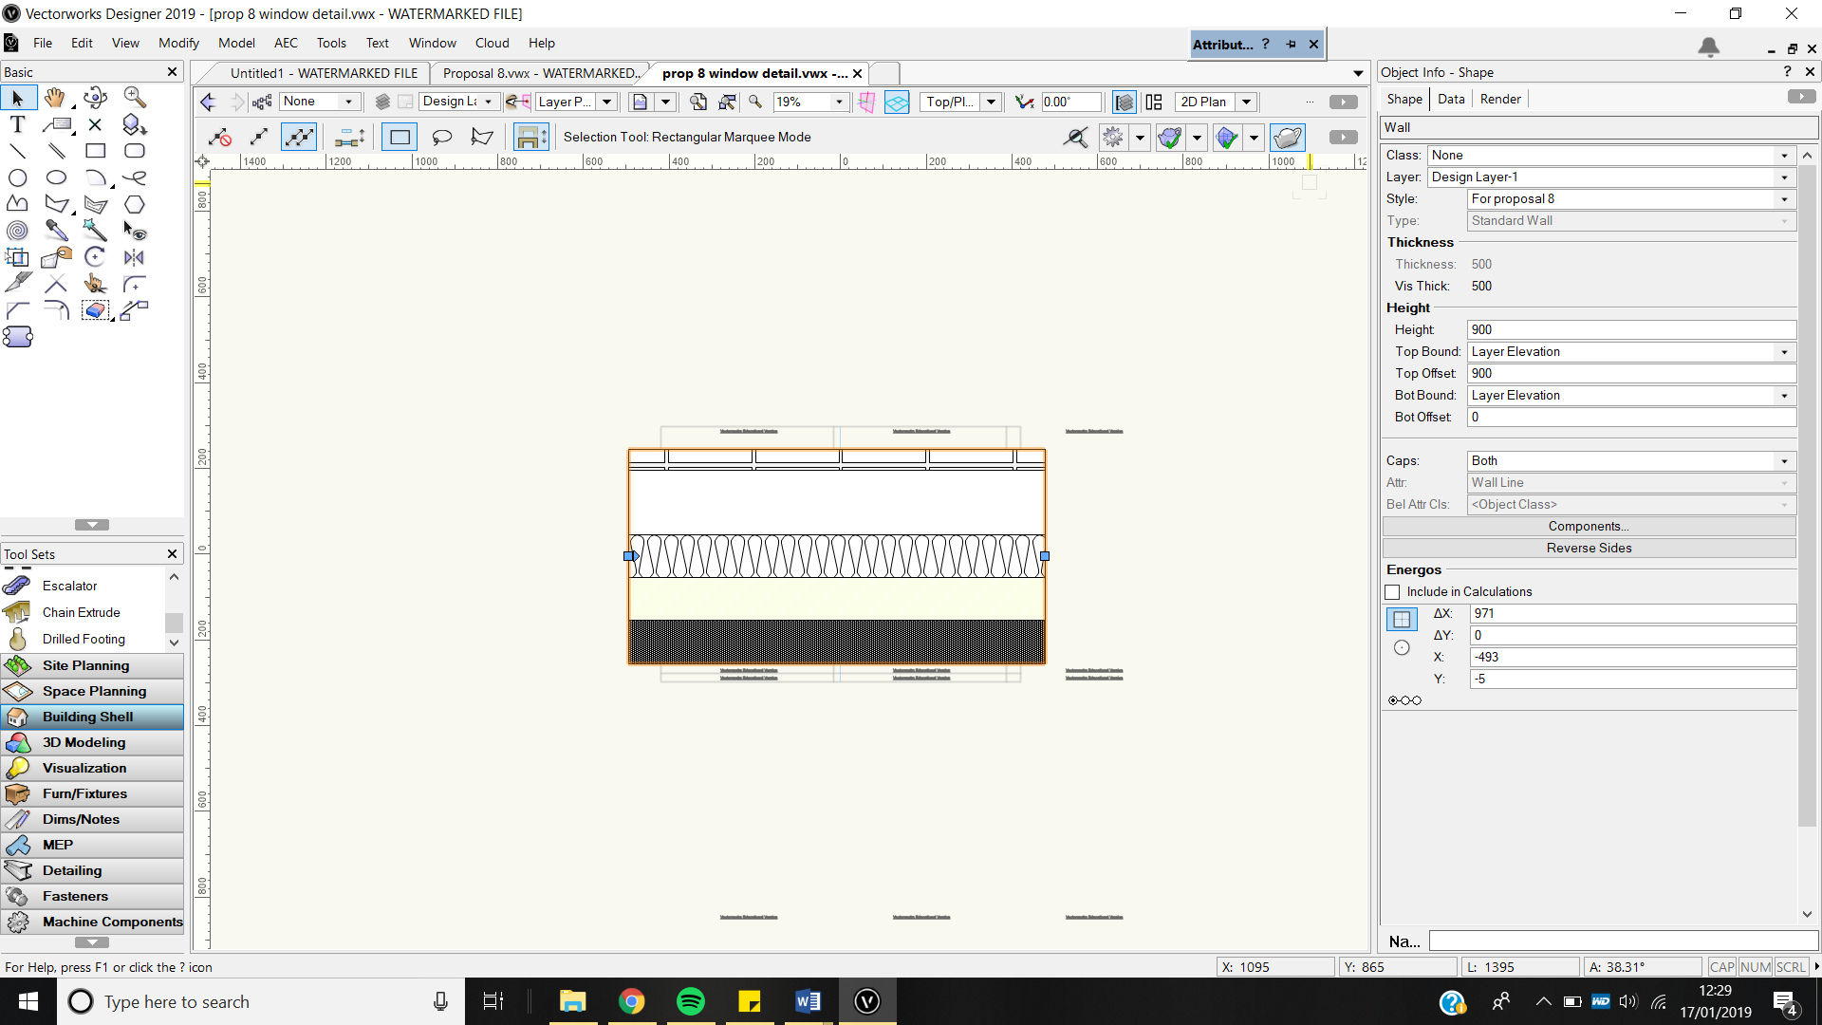Viewport: 1822px width, 1025px height.
Task: Select the Zoom tool
Action: tap(134, 98)
